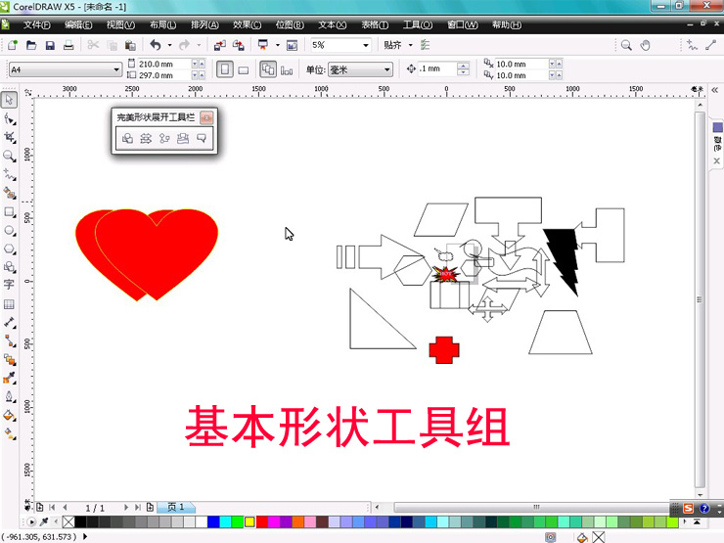This screenshot has height=543, width=724.
Task: Click the Save icon in standard toolbar
Action: [x=50, y=45]
